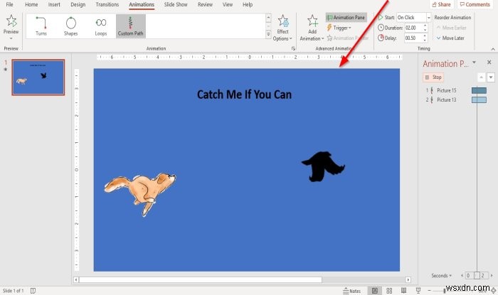The height and width of the screenshot is (295, 498).
Task: Click the accessibility check icon in status bar
Action: pos(33,291)
